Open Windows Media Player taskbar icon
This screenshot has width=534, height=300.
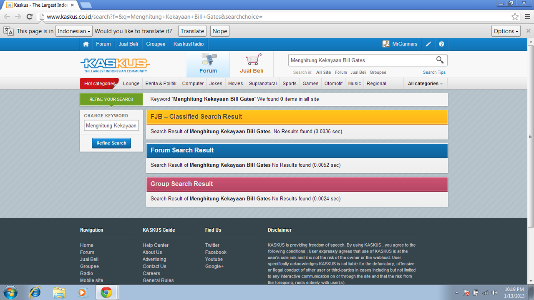pos(83,292)
